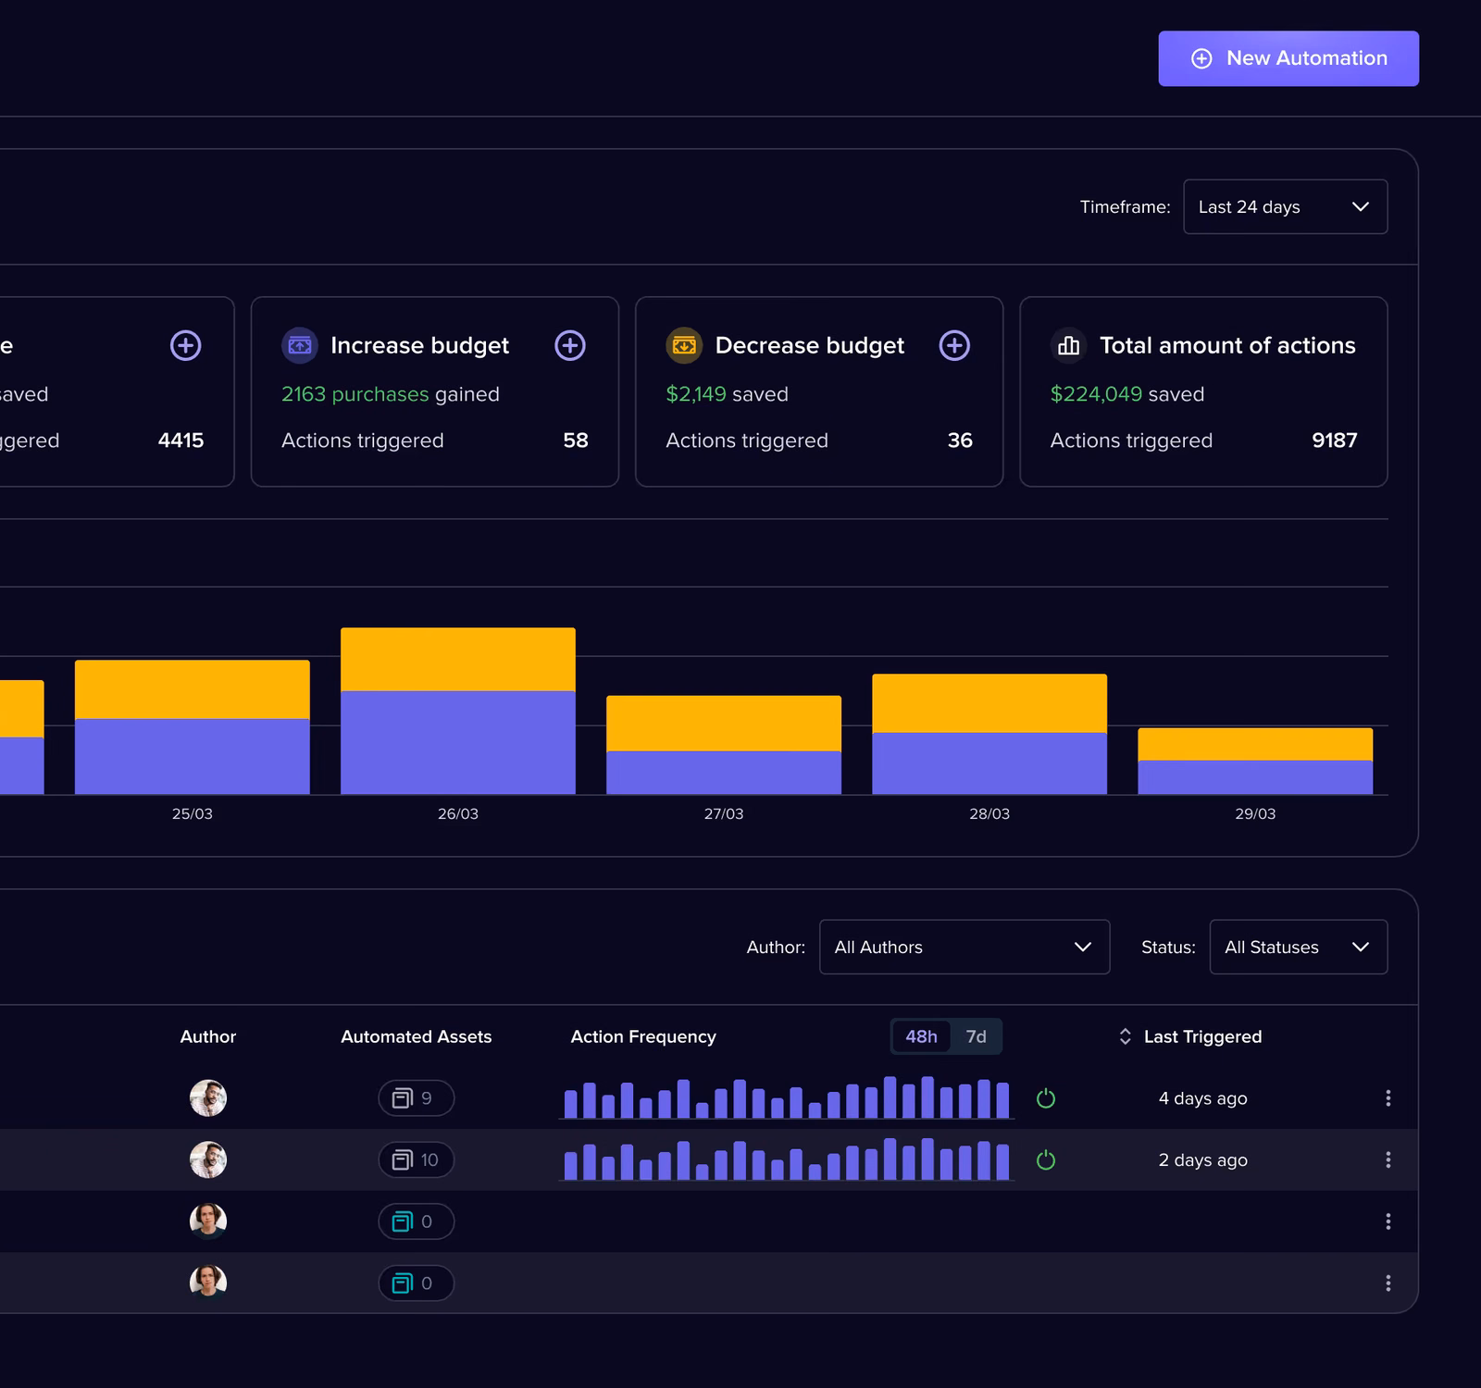The width and height of the screenshot is (1481, 1388).
Task: Open more options menu for the third automation row
Action: (1388, 1221)
